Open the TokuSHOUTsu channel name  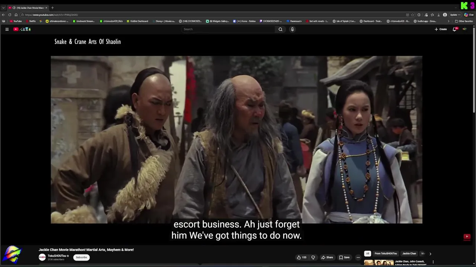tap(57, 256)
